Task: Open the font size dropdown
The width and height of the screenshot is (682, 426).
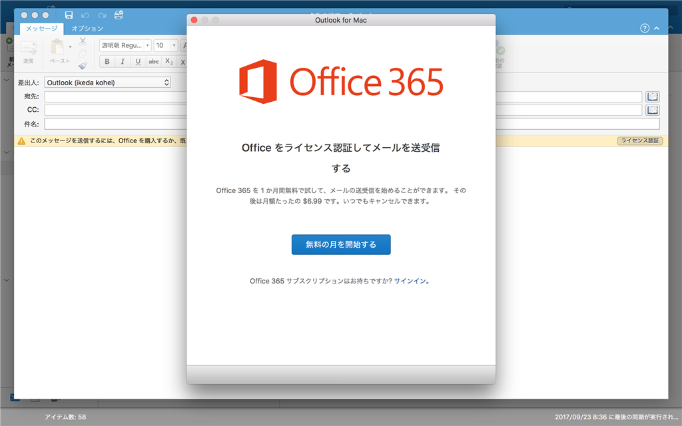Action: tap(174, 45)
